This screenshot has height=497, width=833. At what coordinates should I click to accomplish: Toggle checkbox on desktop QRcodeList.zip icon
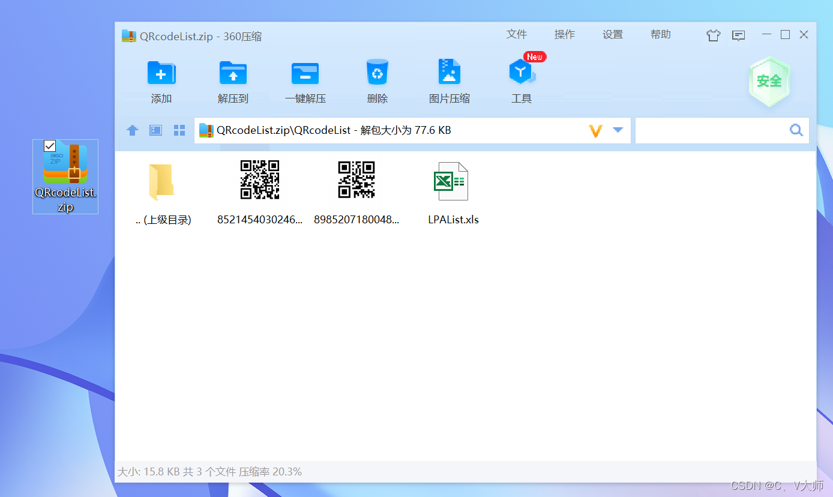point(50,146)
